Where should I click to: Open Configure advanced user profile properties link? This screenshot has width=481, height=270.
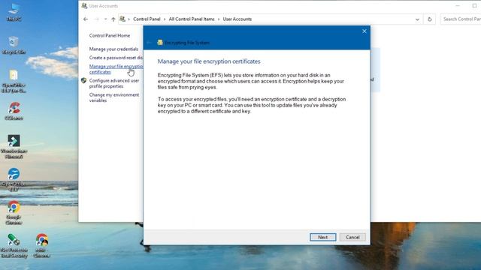pyautogui.click(x=114, y=83)
